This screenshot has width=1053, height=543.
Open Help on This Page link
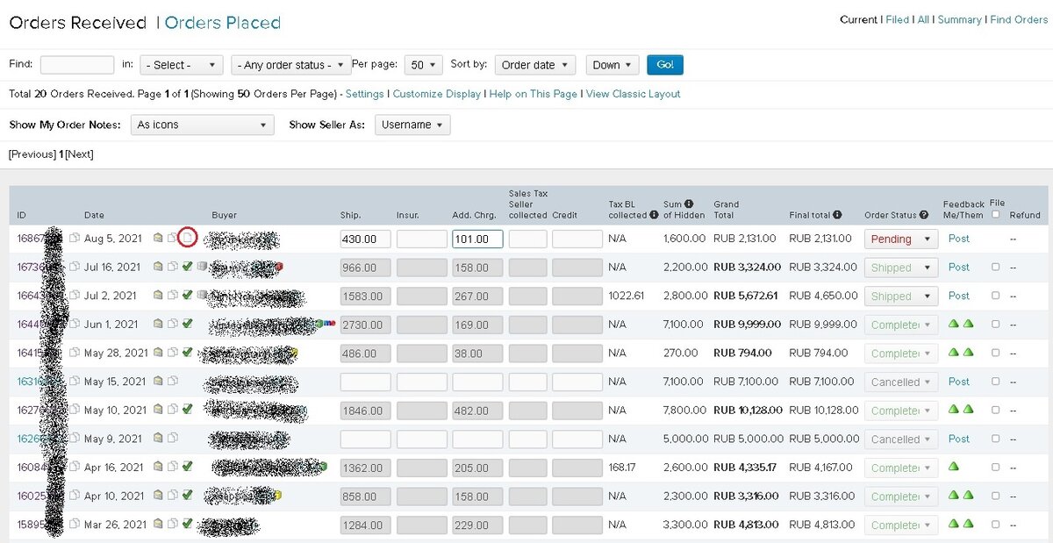pos(534,94)
